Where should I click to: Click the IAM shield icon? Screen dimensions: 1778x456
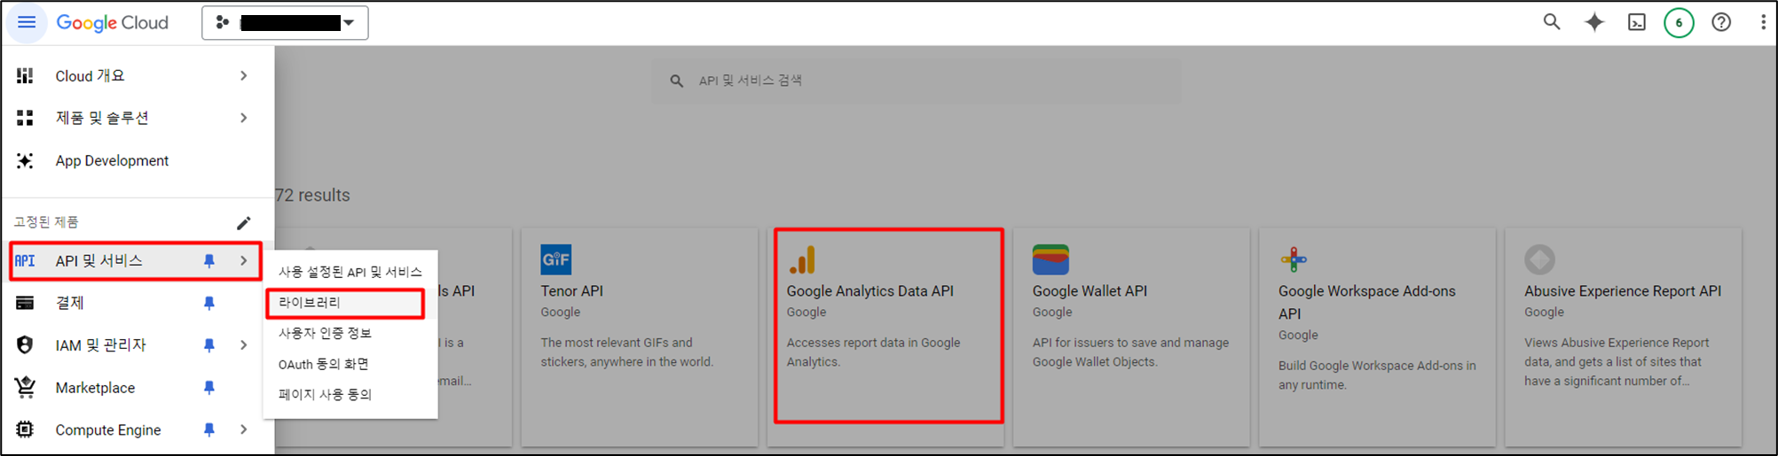(25, 344)
